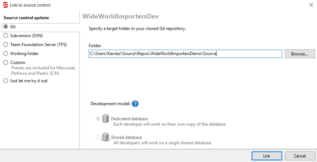Pick the Shared database radio button
The image size is (317, 162).
click(98, 137)
